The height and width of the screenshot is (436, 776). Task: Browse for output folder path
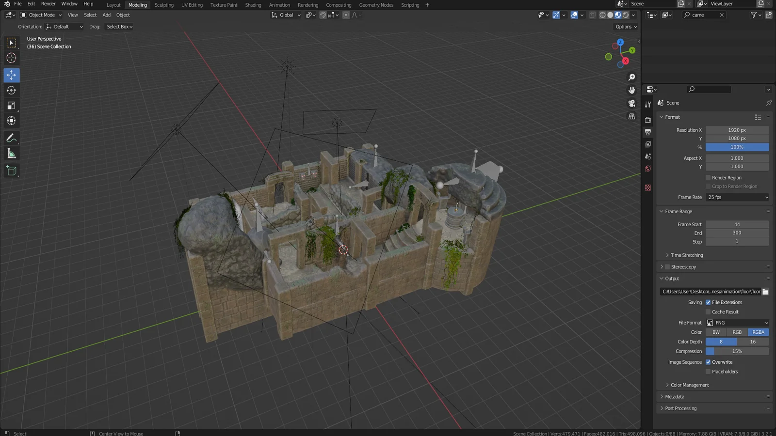pos(765,292)
